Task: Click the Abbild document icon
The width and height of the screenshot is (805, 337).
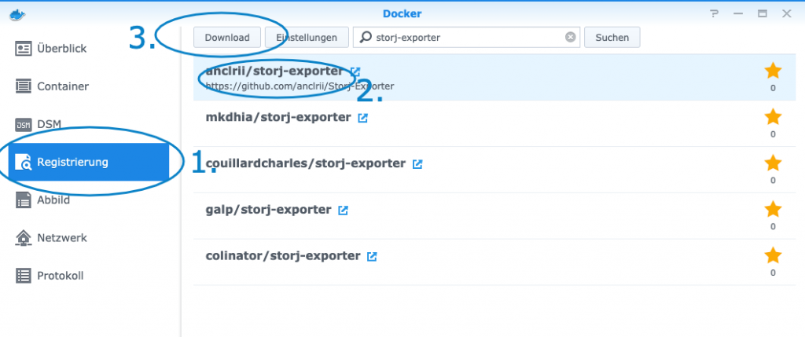Action: [23, 200]
